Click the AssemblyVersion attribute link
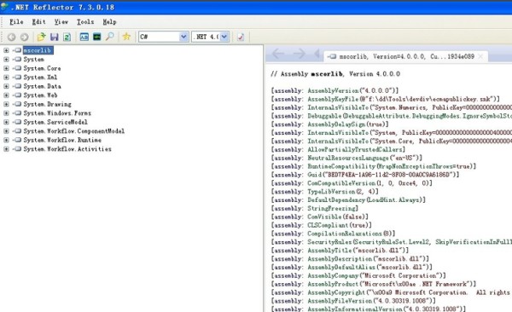This screenshot has height=312, width=512. coord(333,90)
